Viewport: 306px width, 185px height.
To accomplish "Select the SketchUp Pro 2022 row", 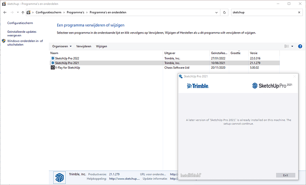I will 165,58.
